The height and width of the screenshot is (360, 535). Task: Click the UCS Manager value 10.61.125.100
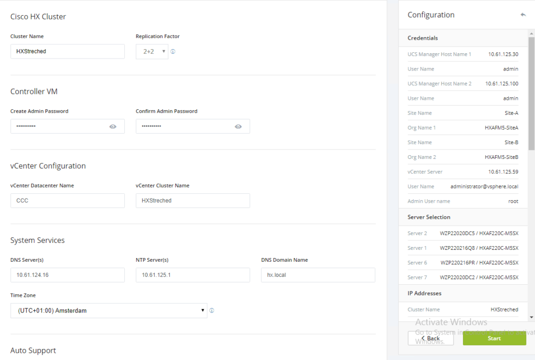coord(502,84)
